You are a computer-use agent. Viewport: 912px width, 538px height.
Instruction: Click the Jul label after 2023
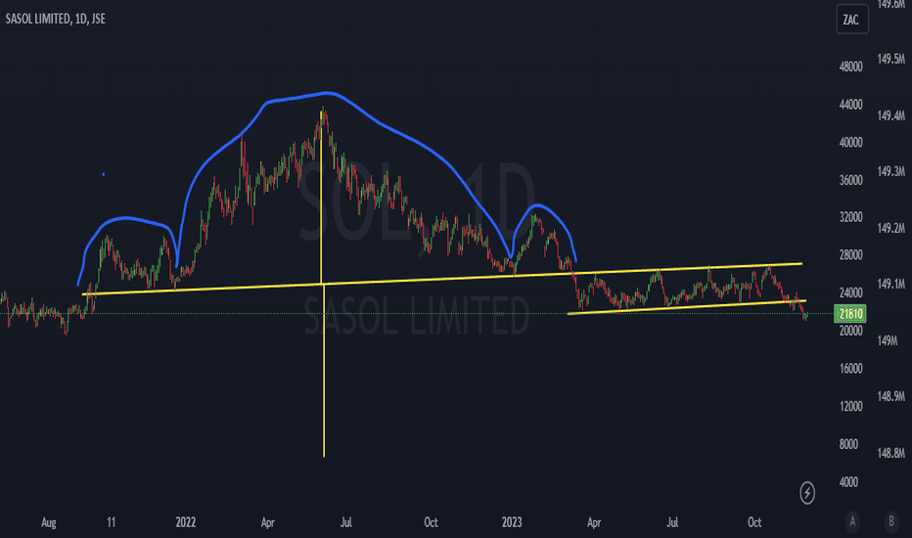(672, 522)
